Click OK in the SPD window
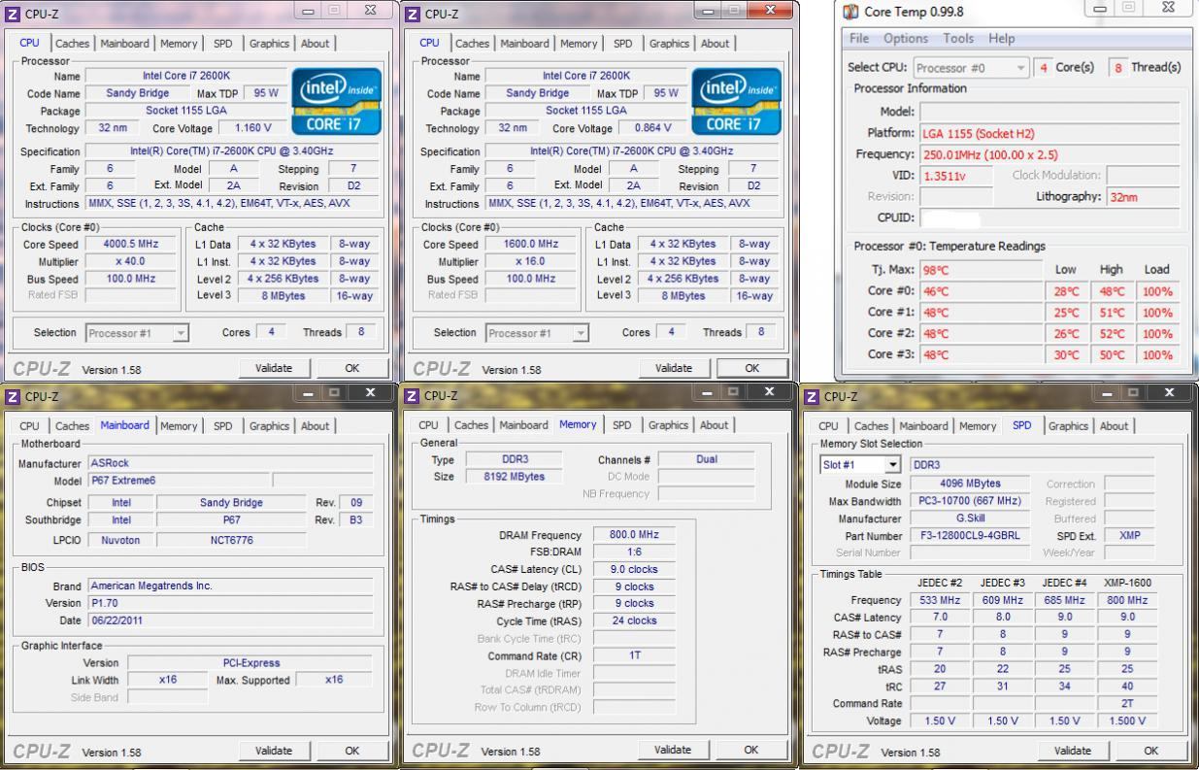Screen dimensions: 1199x770 (x=1150, y=751)
